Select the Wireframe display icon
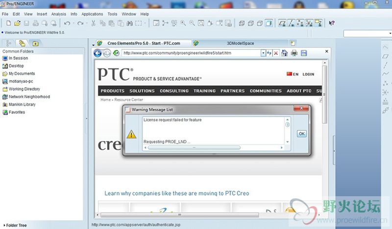Image resolution: width=392 pixels, height=229 pixels. tap(242, 23)
